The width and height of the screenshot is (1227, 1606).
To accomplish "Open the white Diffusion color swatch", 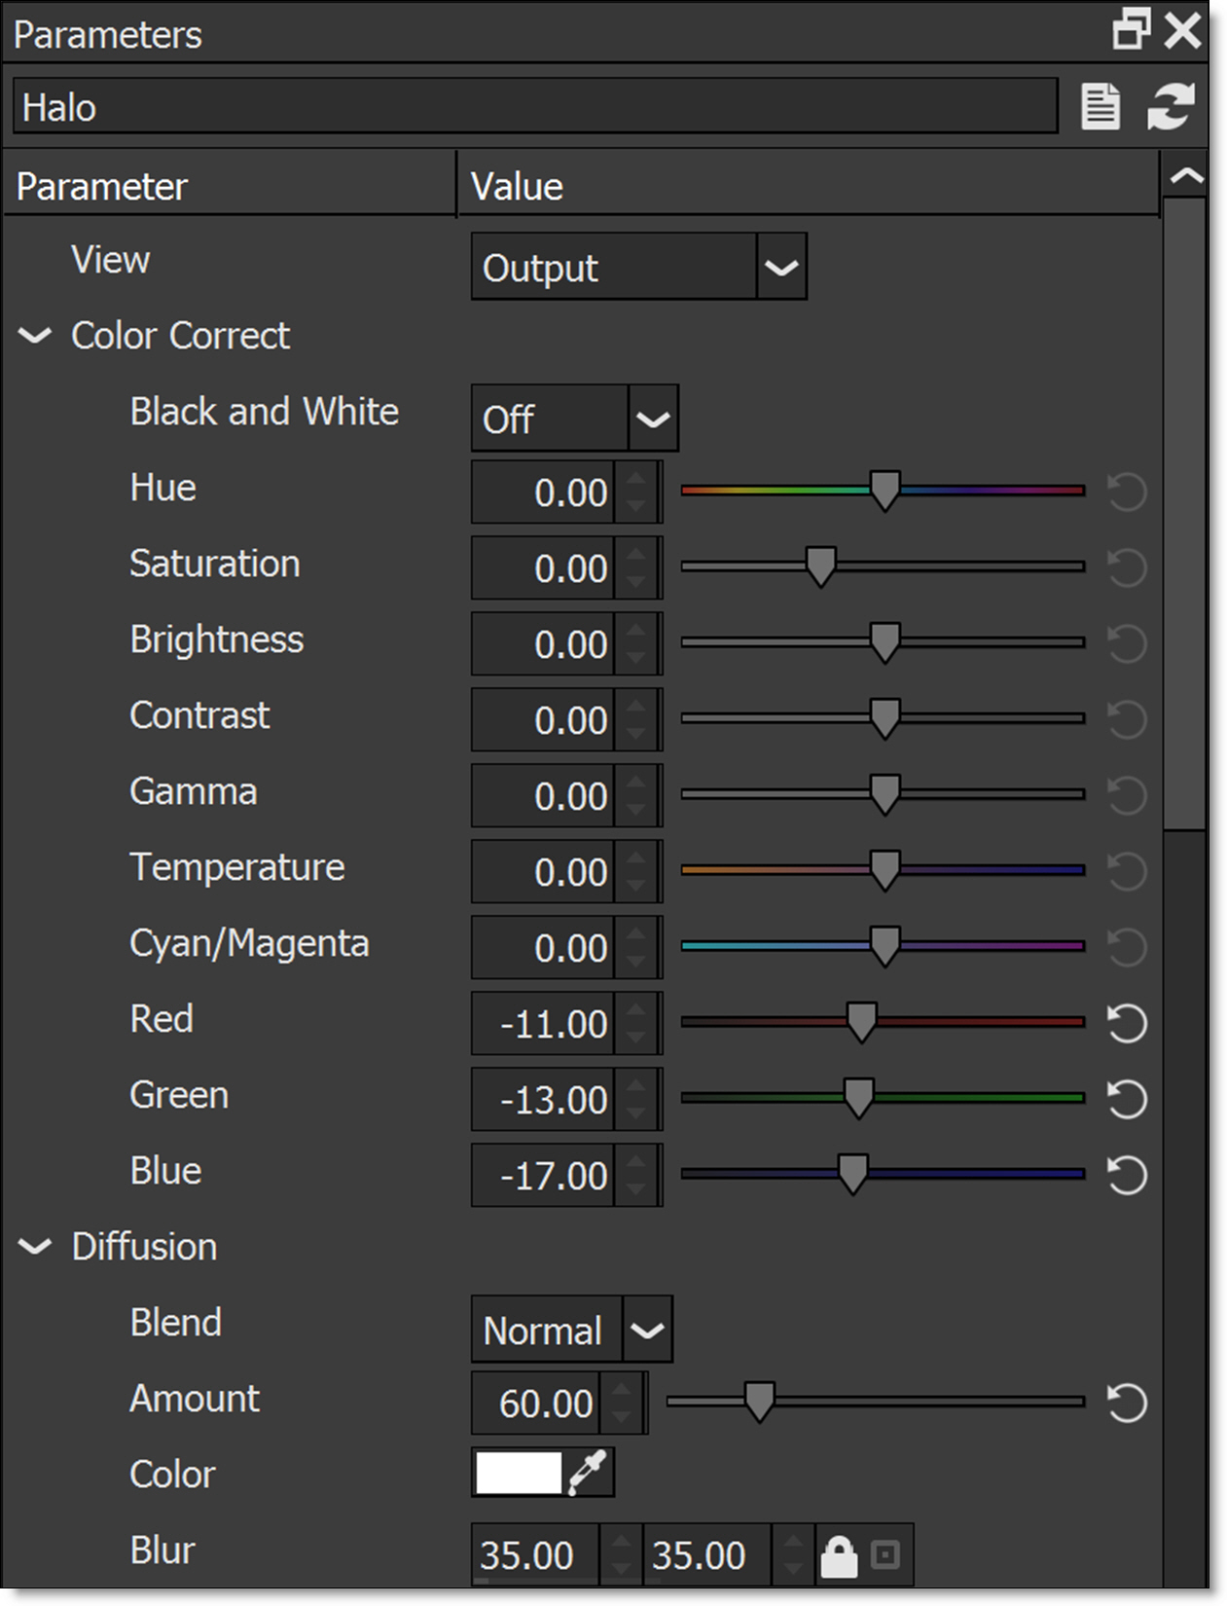I will [x=518, y=1473].
